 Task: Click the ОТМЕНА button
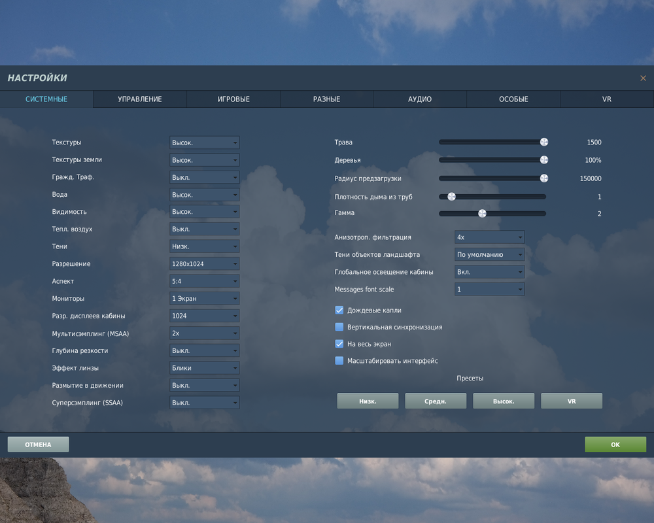point(38,445)
